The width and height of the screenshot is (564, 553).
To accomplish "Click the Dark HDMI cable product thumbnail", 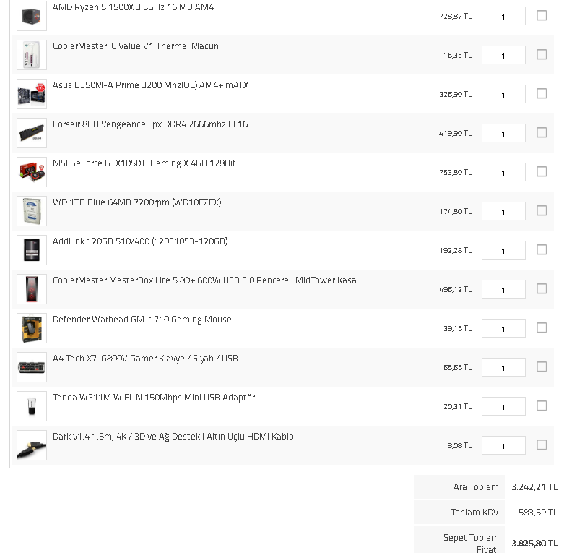I will (x=32, y=445).
